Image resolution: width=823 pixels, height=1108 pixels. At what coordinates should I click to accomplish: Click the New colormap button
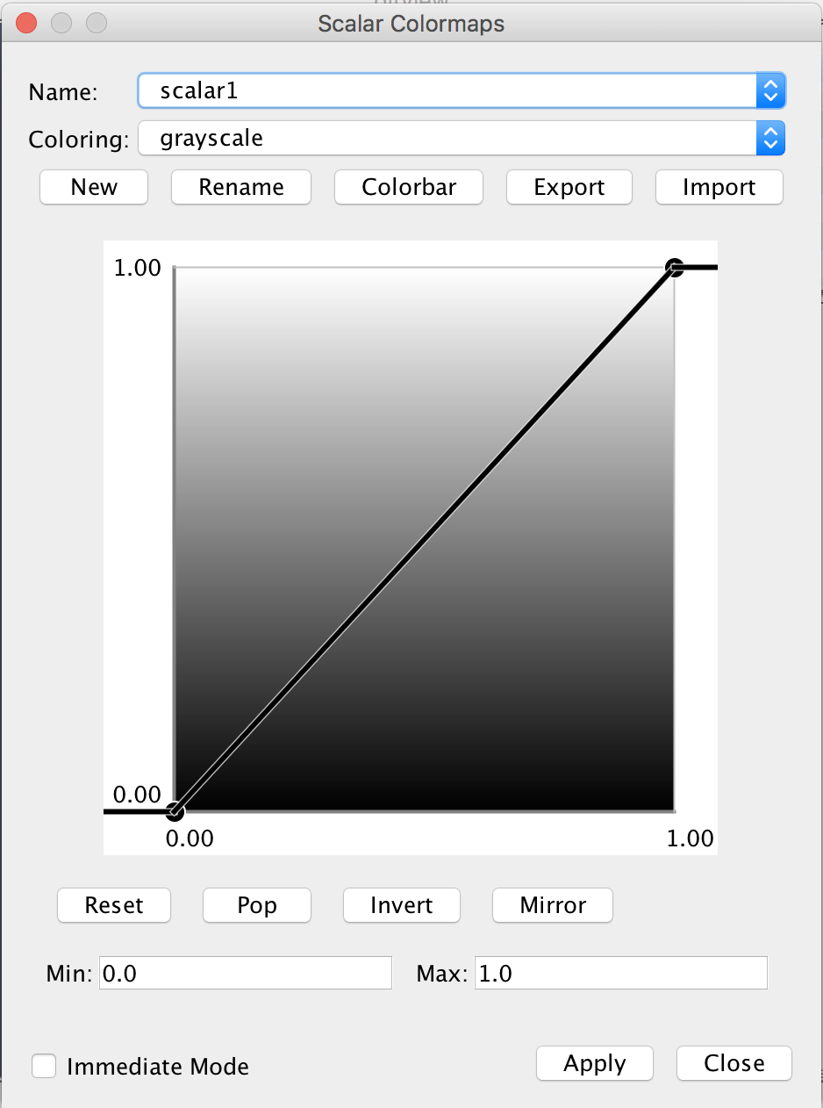tap(94, 187)
